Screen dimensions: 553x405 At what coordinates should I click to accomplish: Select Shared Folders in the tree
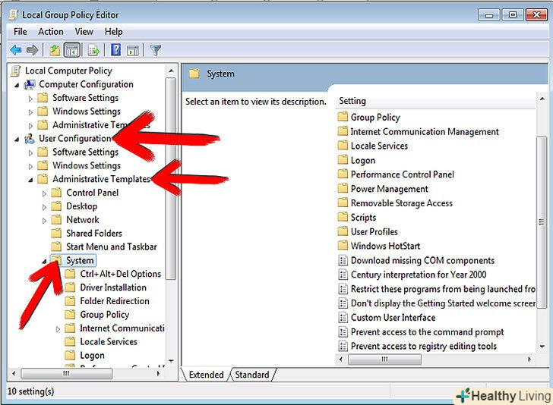94,233
